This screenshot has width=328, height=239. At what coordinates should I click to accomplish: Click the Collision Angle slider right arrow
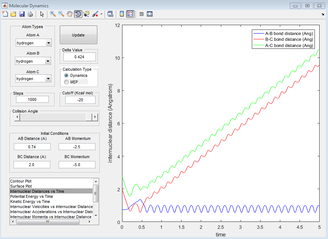(x=95, y=117)
